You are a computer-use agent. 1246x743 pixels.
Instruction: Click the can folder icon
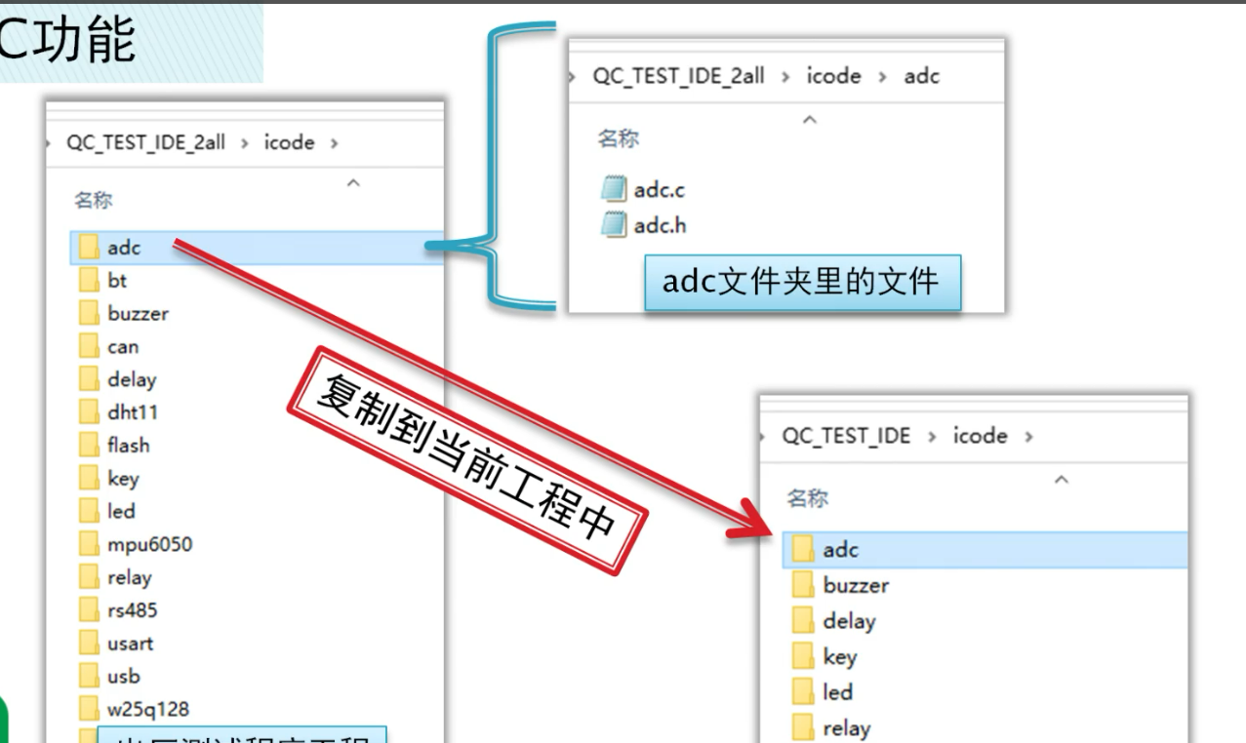pyautogui.click(x=90, y=346)
